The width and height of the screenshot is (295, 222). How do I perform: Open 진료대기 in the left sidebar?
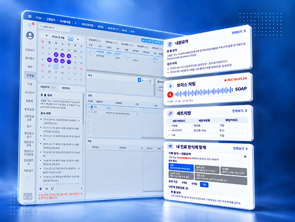(30, 50)
